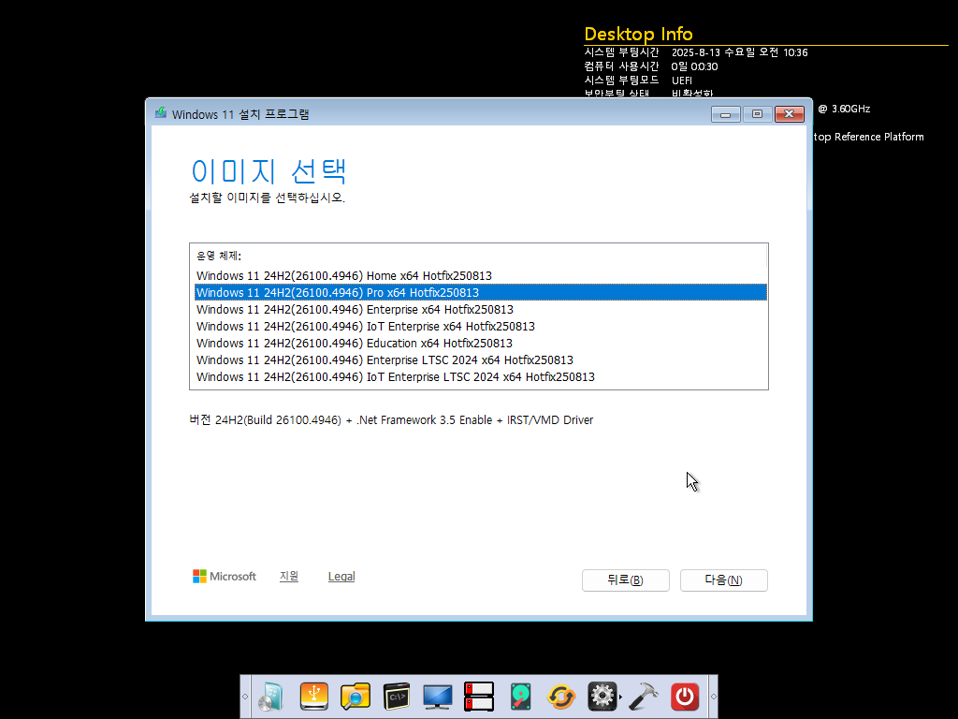
Task: Minimize the Windows 11 setup window
Action: (726, 114)
